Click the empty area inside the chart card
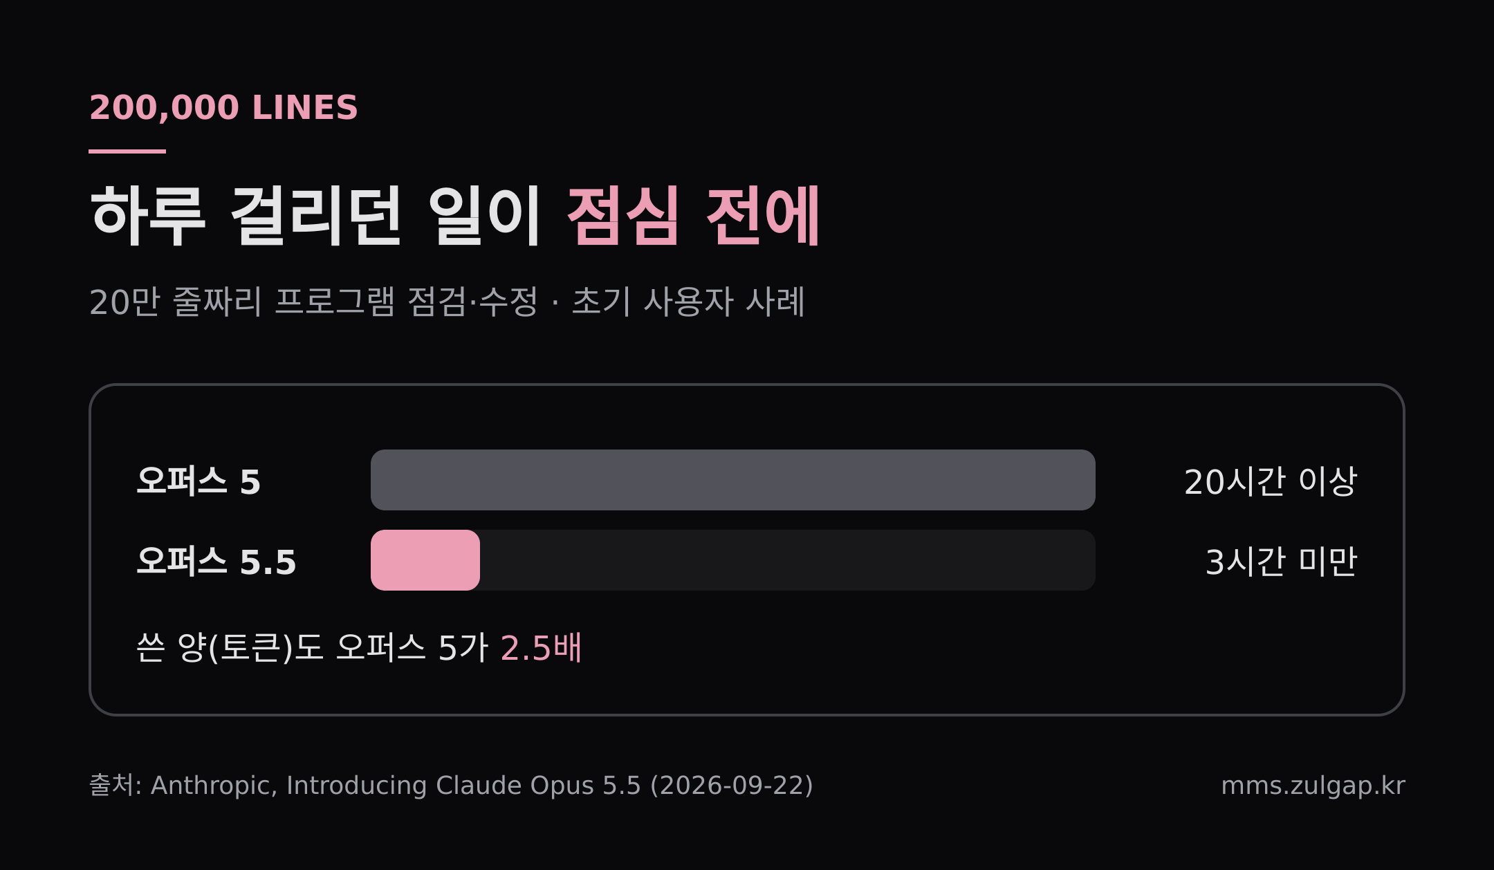This screenshot has height=870, width=1494. [x=968, y=650]
